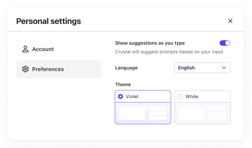Click the White theme preview thumbnail
Viewport: 252px width, 148px height.
(203, 113)
